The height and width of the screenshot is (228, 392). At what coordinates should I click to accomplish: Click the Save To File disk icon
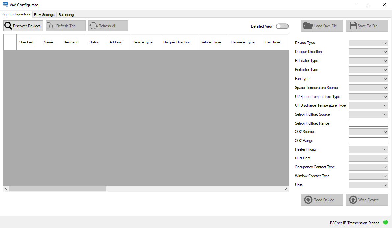coord(353,26)
